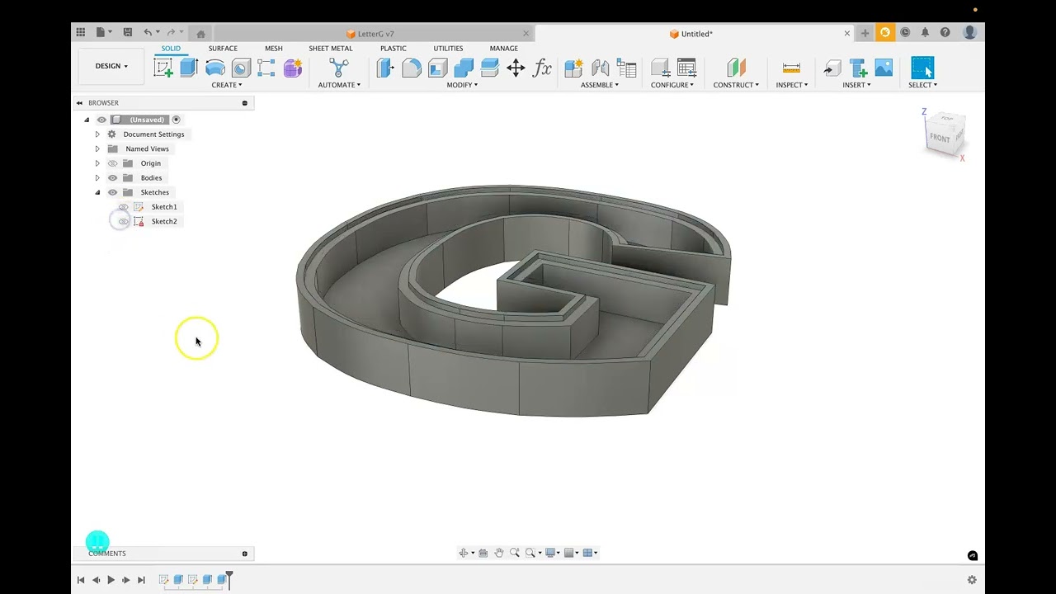The width and height of the screenshot is (1056, 594).
Task: Expand the Bodies folder
Action: [97, 177]
